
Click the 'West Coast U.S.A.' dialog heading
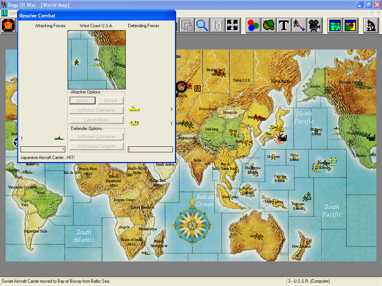coord(96,26)
